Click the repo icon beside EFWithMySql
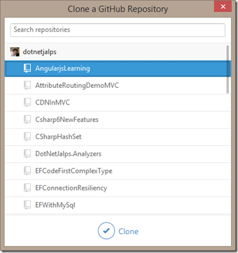Screen dimensions: 238x253 click(x=27, y=205)
